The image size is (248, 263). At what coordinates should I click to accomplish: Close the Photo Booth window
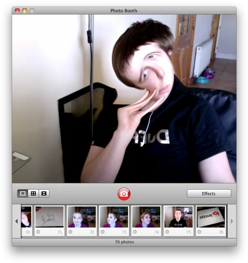point(17,11)
